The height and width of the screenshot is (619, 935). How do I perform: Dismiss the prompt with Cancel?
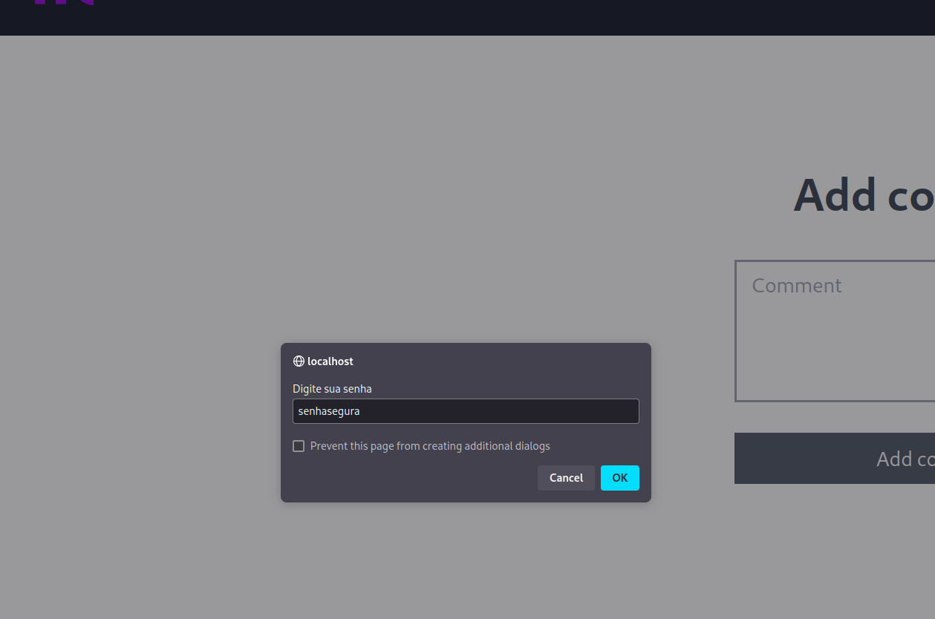[x=566, y=478]
